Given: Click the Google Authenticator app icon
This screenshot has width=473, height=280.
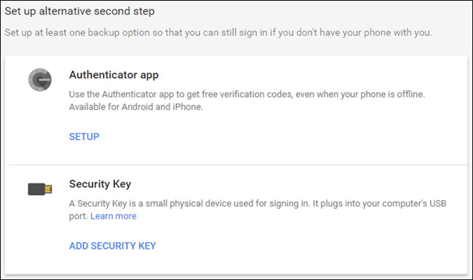Looking at the screenshot, I should (x=40, y=80).
